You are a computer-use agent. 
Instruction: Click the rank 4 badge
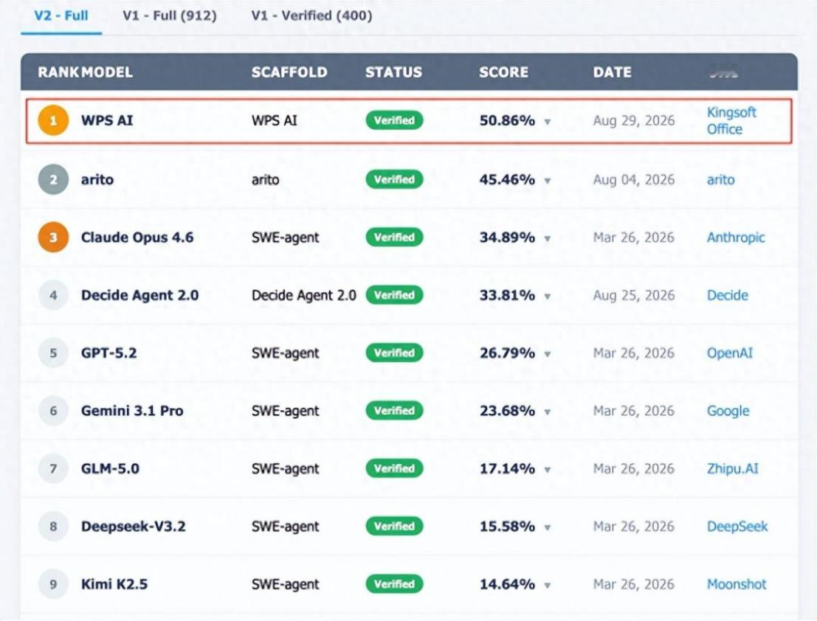click(53, 295)
